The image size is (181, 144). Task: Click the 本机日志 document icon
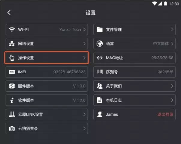click(x=99, y=100)
